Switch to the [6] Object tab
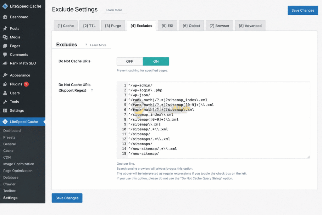 [192, 26]
